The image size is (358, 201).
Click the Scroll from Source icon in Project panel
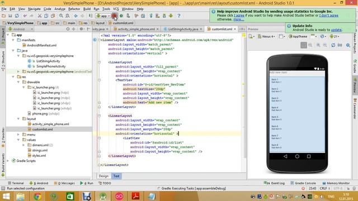(x=68, y=29)
